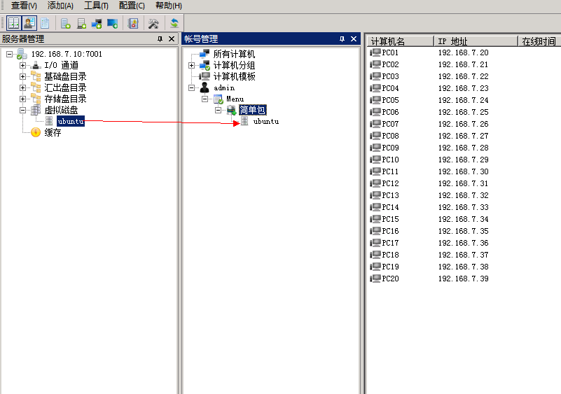Select ubuntu under 虚拟磁盘
Viewport: 561px width, 394px height.
point(71,121)
